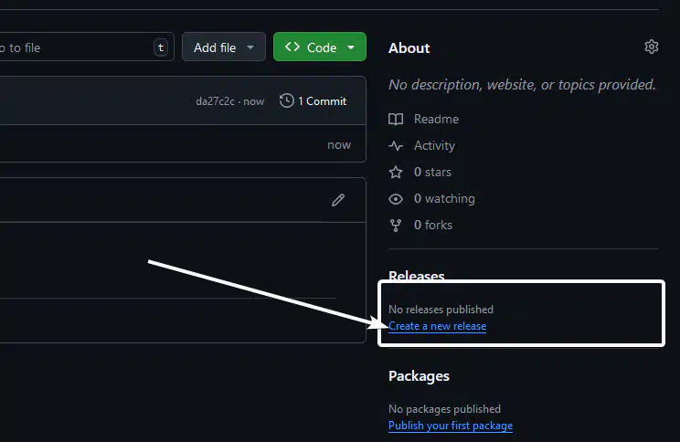Click Publish your first package link
This screenshot has width=680, height=442.
451,426
